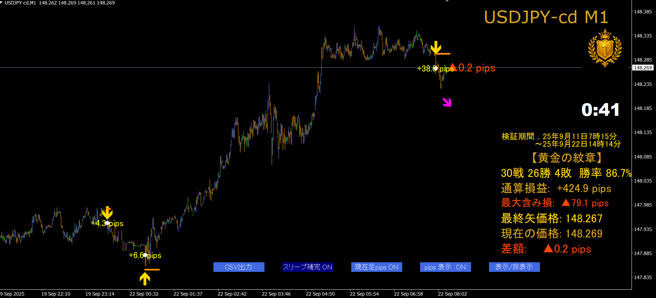Image resolution: width=656 pixels, height=298 pixels.
Task: Click the 【黄金の紋章】 heading
Action: 566,158
